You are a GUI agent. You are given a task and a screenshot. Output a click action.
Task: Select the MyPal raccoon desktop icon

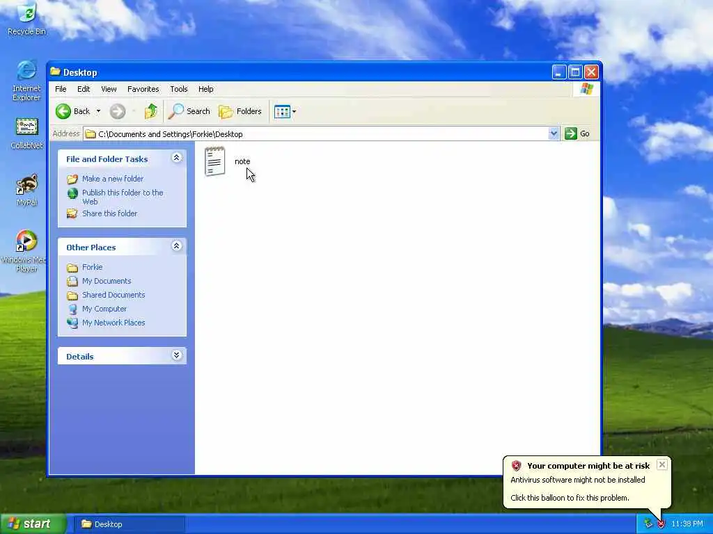(x=26, y=190)
